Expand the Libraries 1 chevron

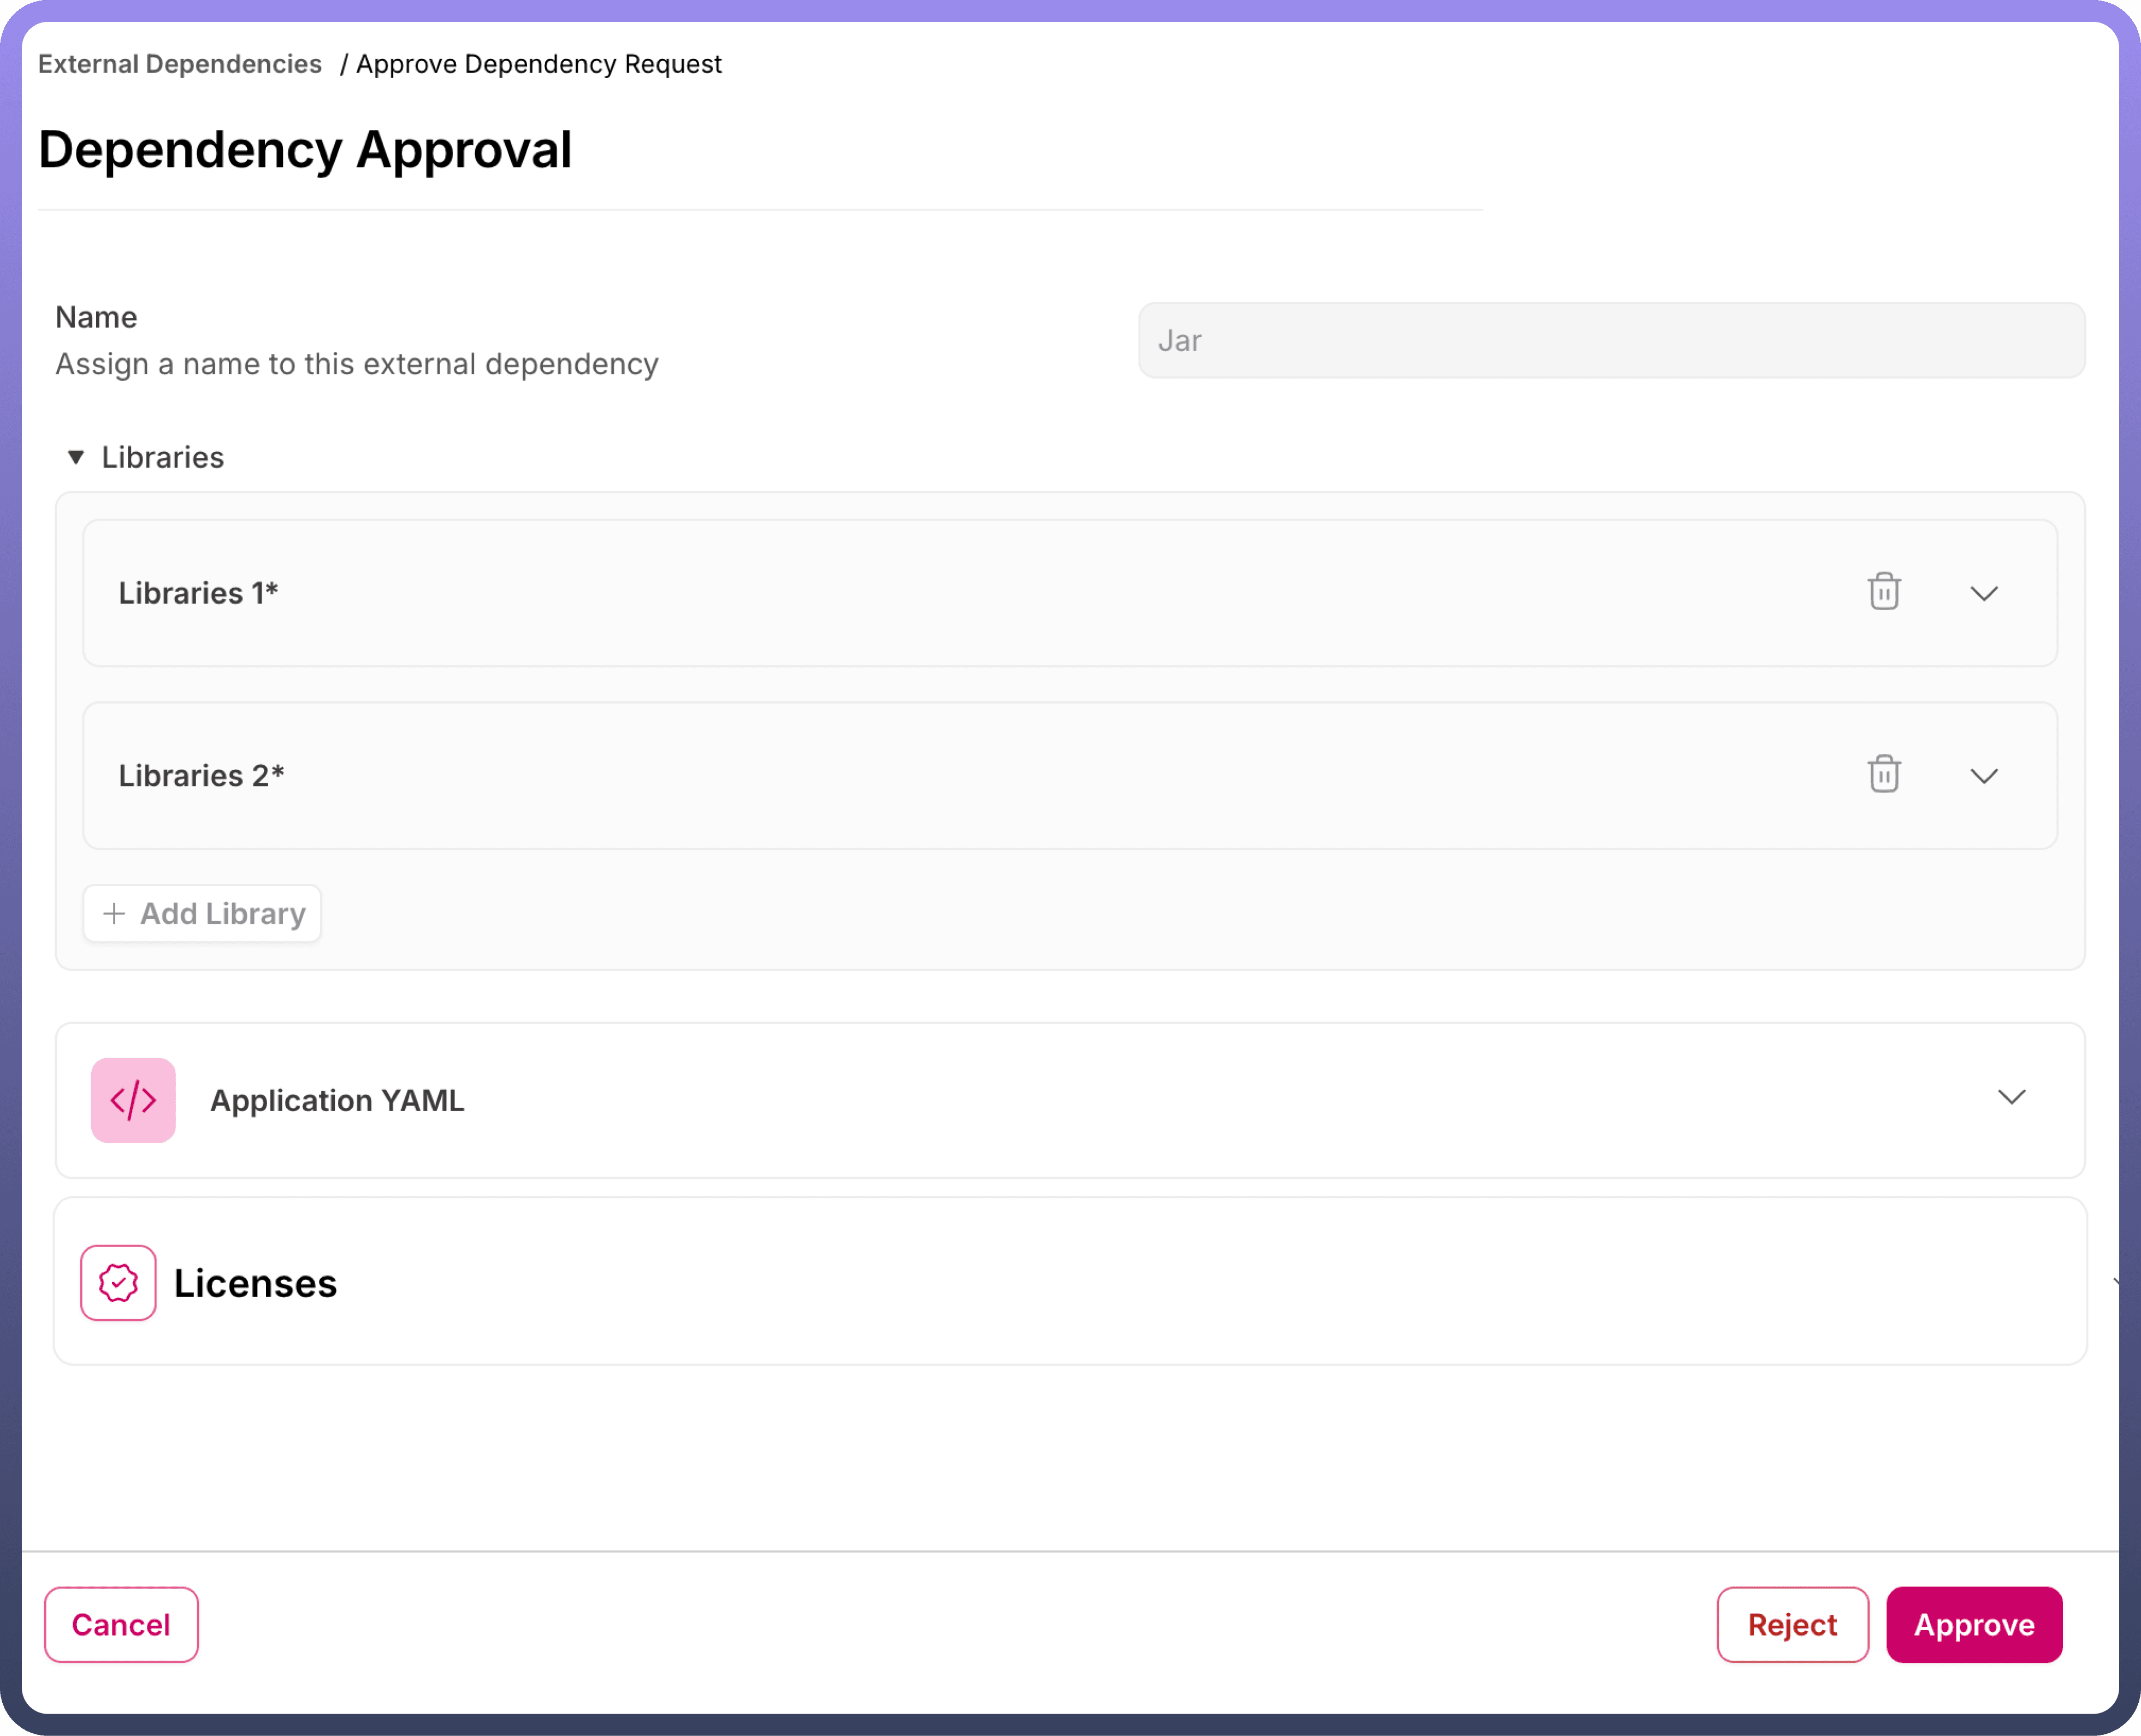click(x=1983, y=593)
